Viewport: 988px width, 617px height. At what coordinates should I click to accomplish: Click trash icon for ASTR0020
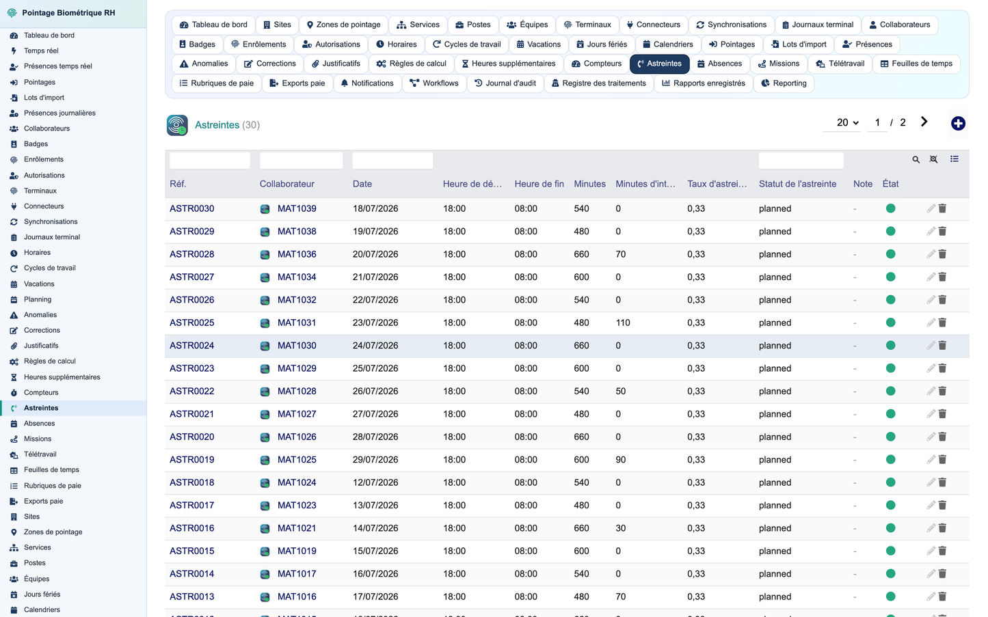click(x=942, y=437)
